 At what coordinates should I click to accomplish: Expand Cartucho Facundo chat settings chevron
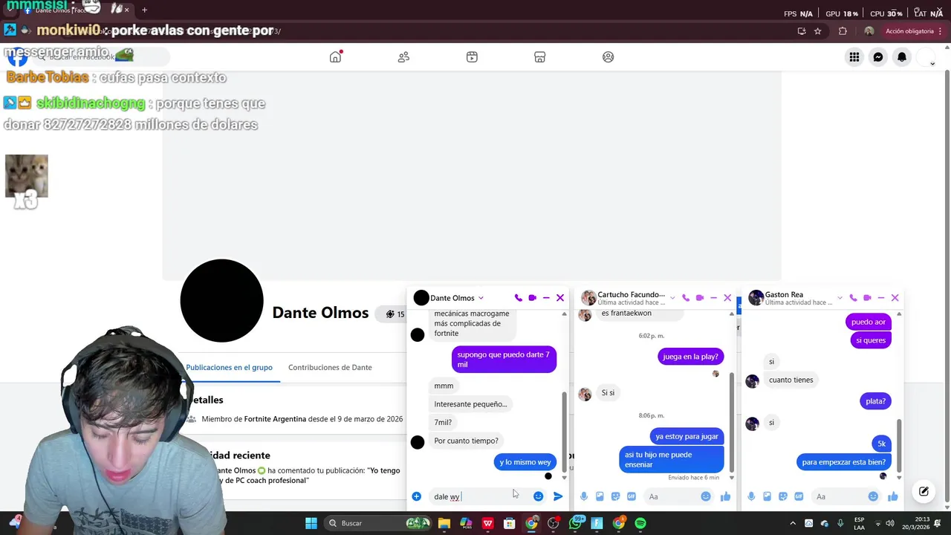click(x=672, y=298)
